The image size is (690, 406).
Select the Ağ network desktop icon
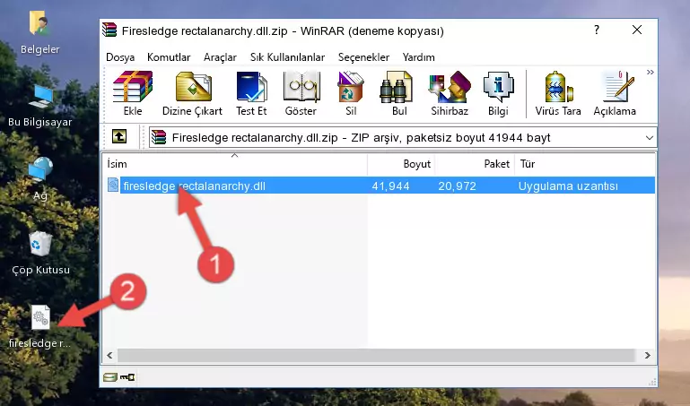click(x=40, y=179)
